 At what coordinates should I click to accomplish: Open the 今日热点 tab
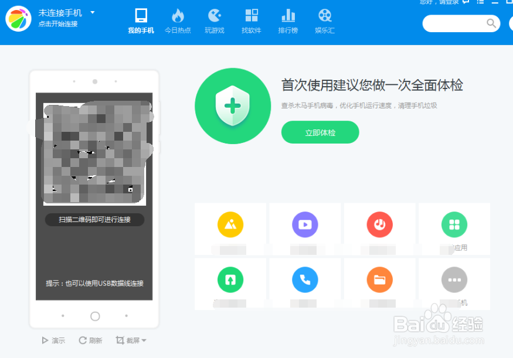click(178, 21)
